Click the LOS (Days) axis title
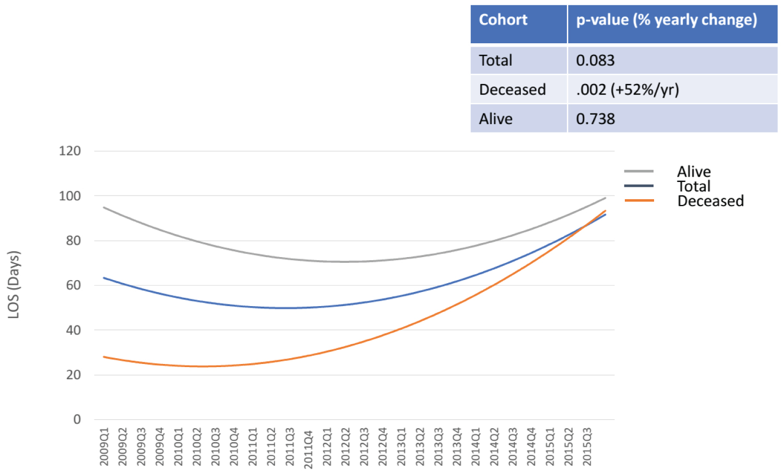Viewport: 783px width, 474px height. point(14,285)
